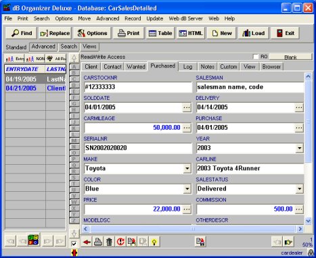Screen dimensions: 316x258
Task: Create a New record
Action: point(221,33)
